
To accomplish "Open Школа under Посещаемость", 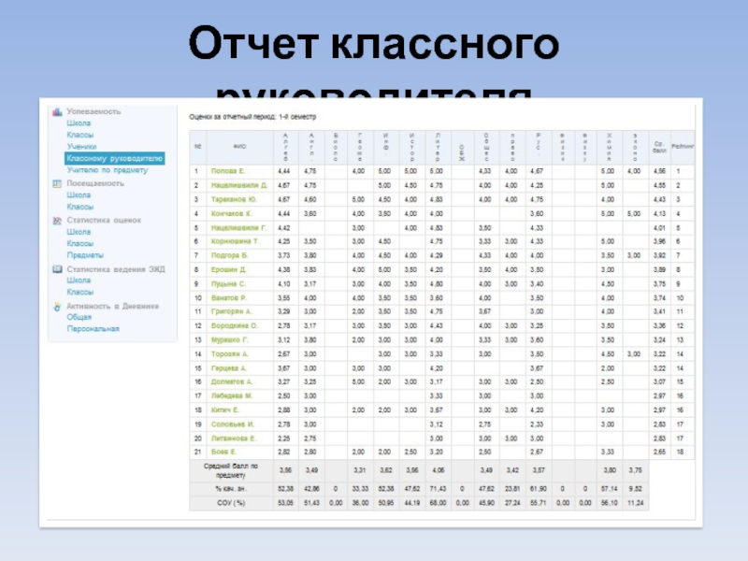I will pyautogui.click(x=79, y=195).
